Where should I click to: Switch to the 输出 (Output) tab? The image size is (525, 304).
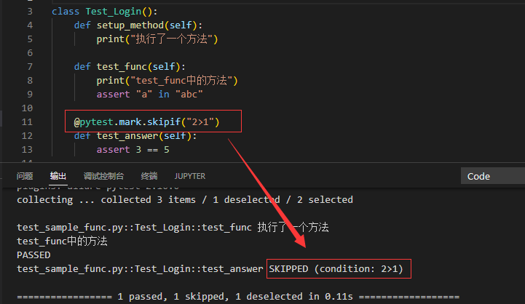click(x=58, y=176)
